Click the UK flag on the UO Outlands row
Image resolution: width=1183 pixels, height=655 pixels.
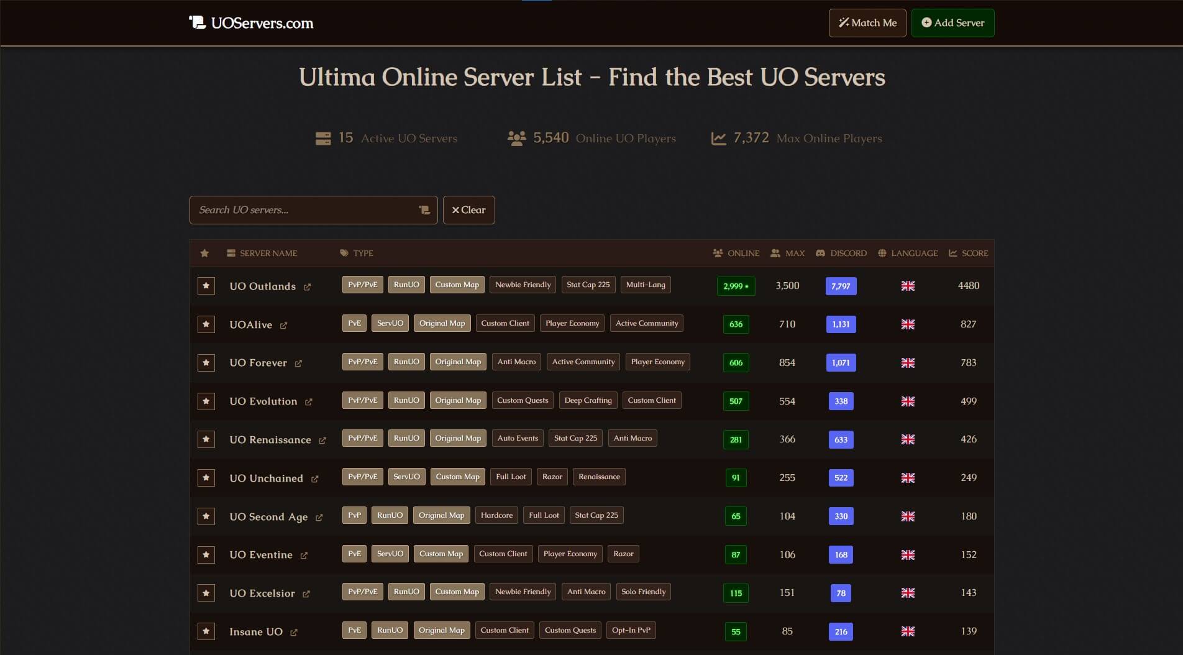908,286
